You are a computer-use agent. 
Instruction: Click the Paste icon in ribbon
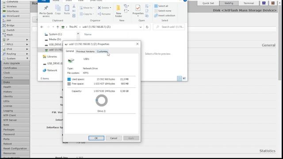pos(67,8)
